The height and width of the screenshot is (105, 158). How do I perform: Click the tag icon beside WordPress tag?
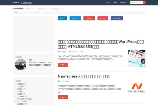click(70, 51)
